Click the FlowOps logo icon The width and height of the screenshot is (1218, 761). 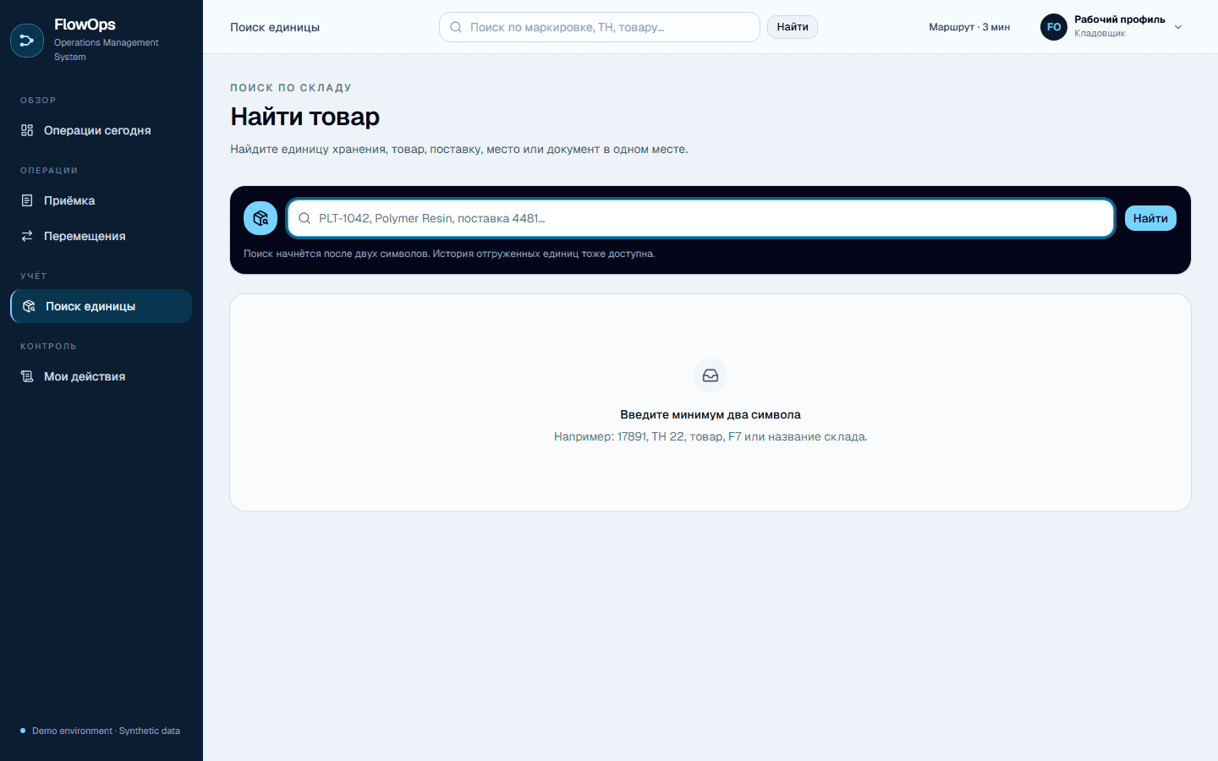pos(27,41)
